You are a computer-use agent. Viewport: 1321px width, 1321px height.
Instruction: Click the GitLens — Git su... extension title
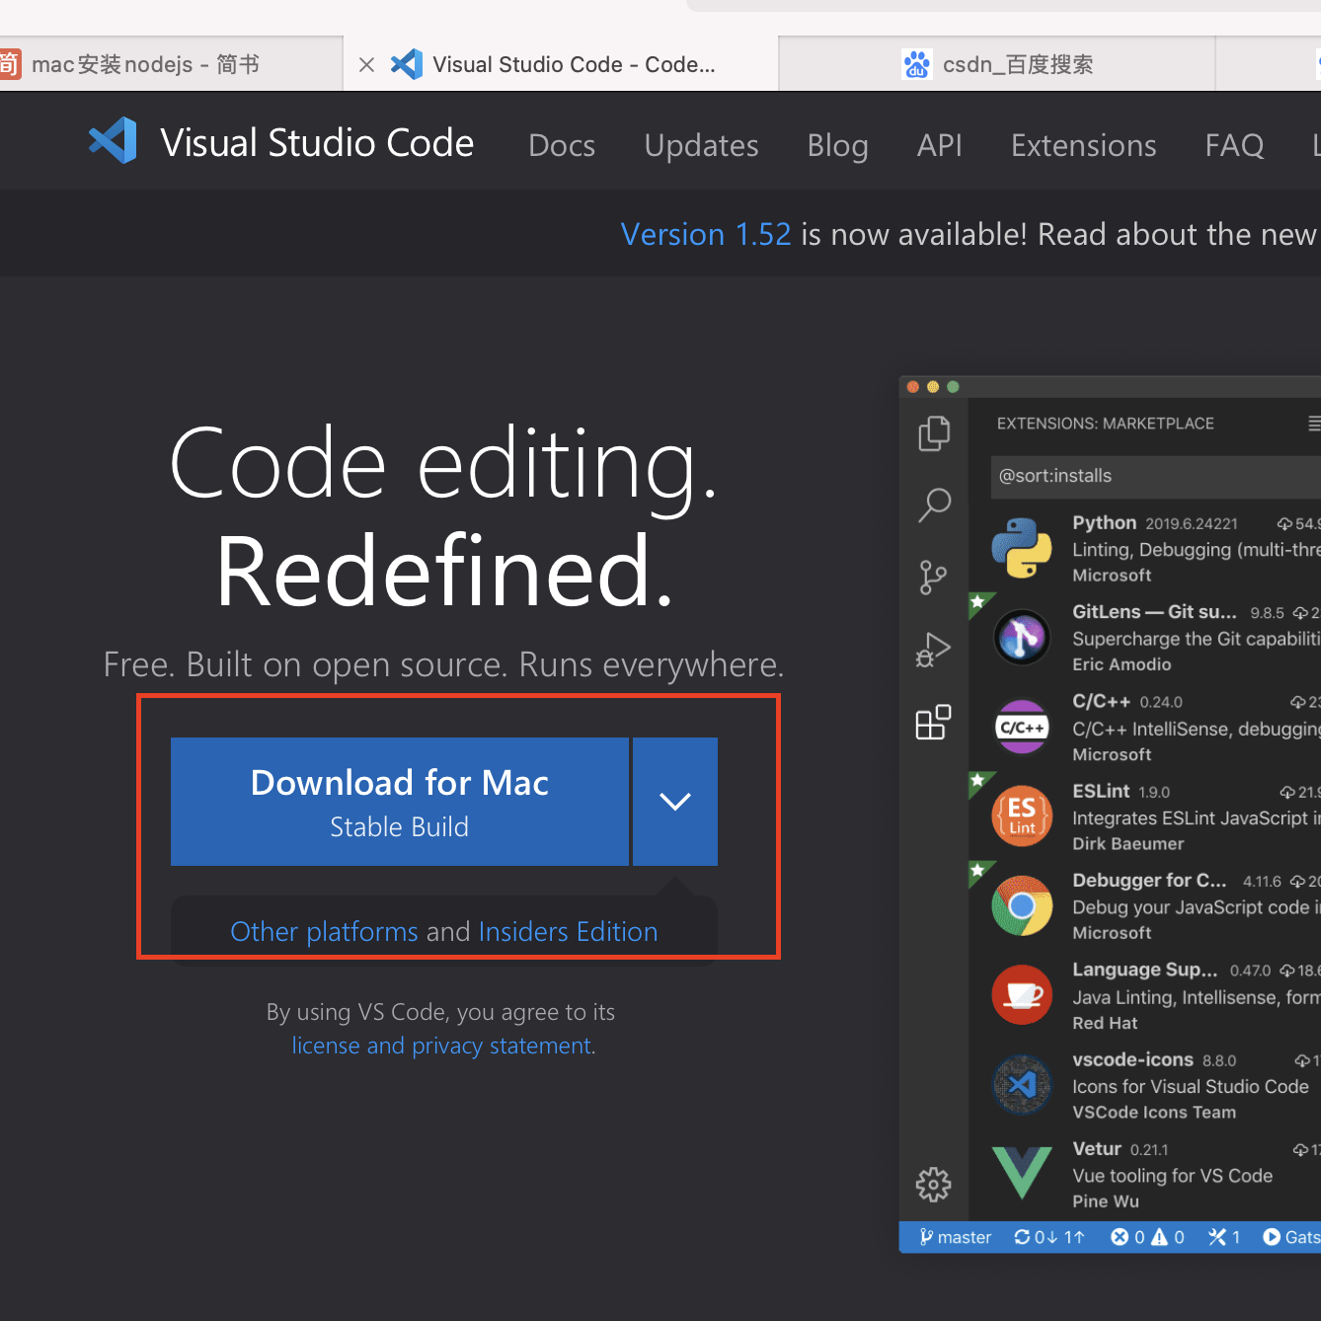[1154, 612]
